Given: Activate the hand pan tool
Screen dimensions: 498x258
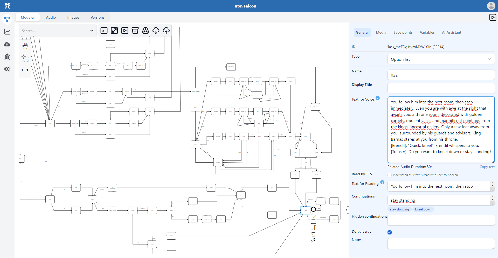Looking at the screenshot, I should tap(25, 46).
